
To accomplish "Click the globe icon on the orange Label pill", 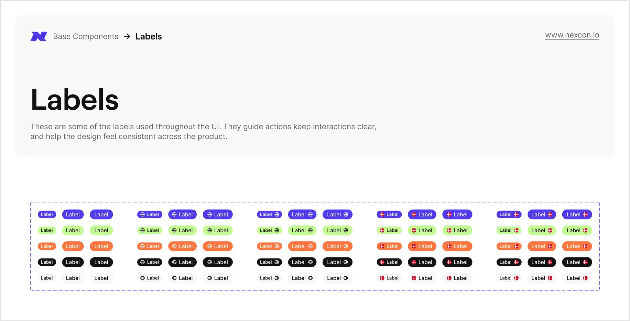I will 143,246.
